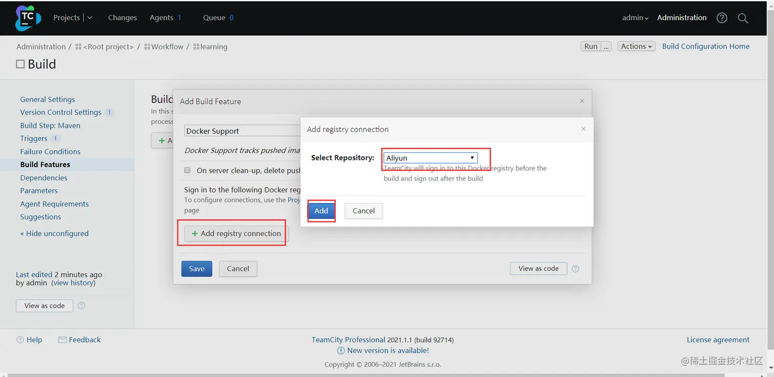Open the License agreement link
The width and height of the screenshot is (774, 377).
(718, 340)
